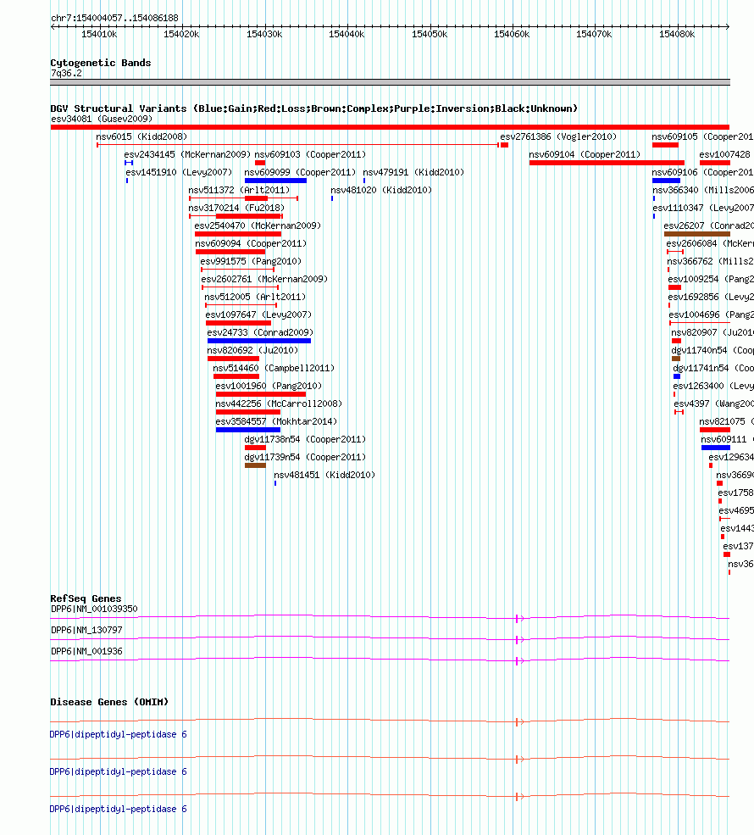Click esv1001960 (Pang2010) label
This screenshot has width=754, height=835.
tap(269, 386)
